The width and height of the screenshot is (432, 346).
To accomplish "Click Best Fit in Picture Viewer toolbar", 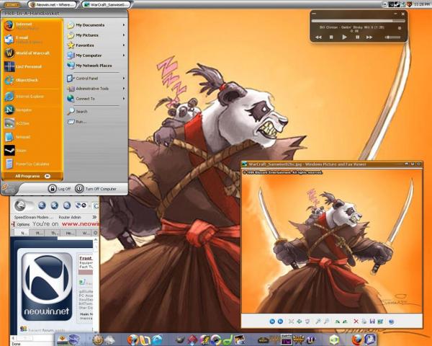I will tap(291, 321).
